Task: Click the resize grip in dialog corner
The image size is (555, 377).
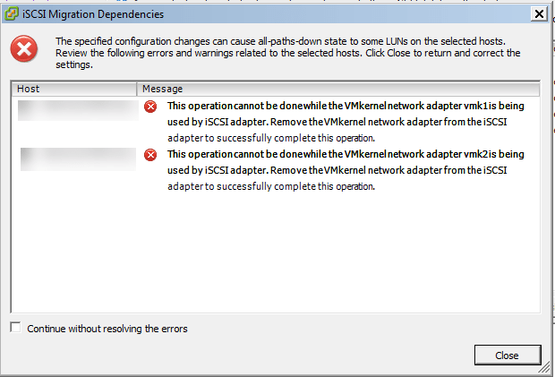Action: pyautogui.click(x=547, y=370)
